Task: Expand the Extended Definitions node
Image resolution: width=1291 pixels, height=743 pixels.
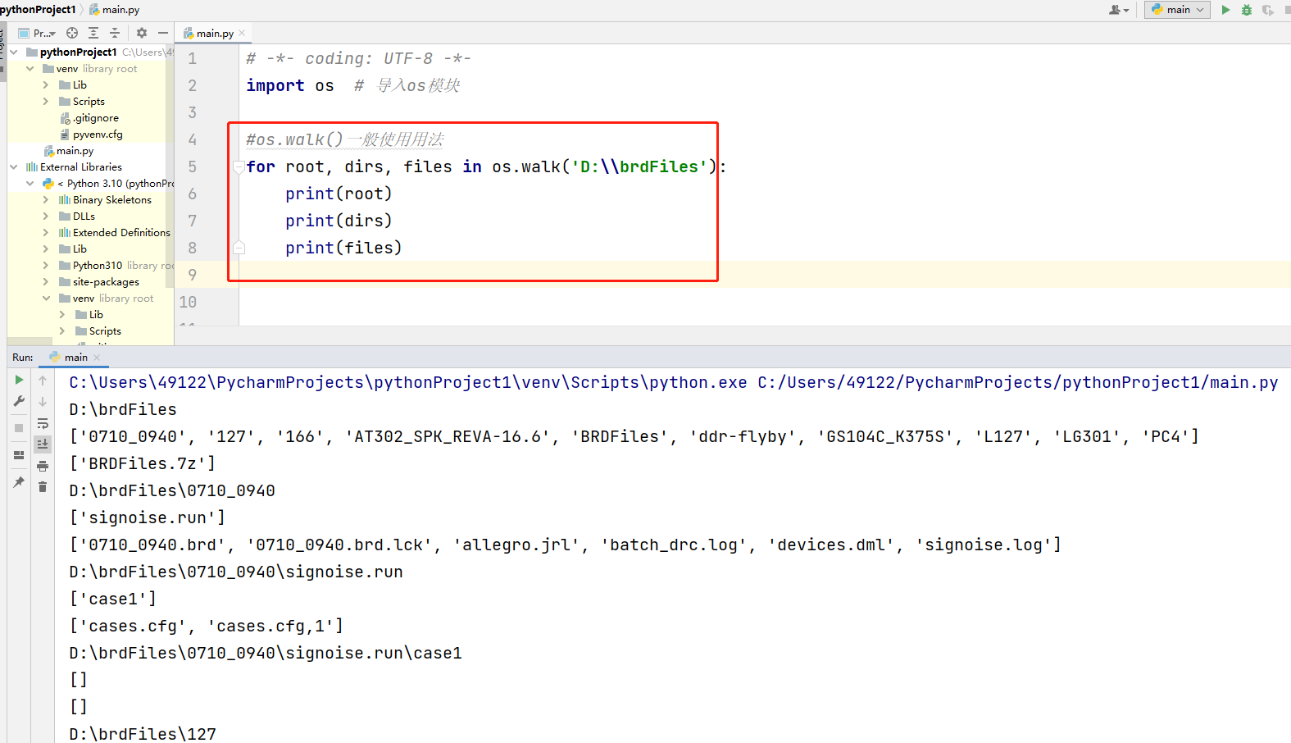Action: [x=46, y=232]
